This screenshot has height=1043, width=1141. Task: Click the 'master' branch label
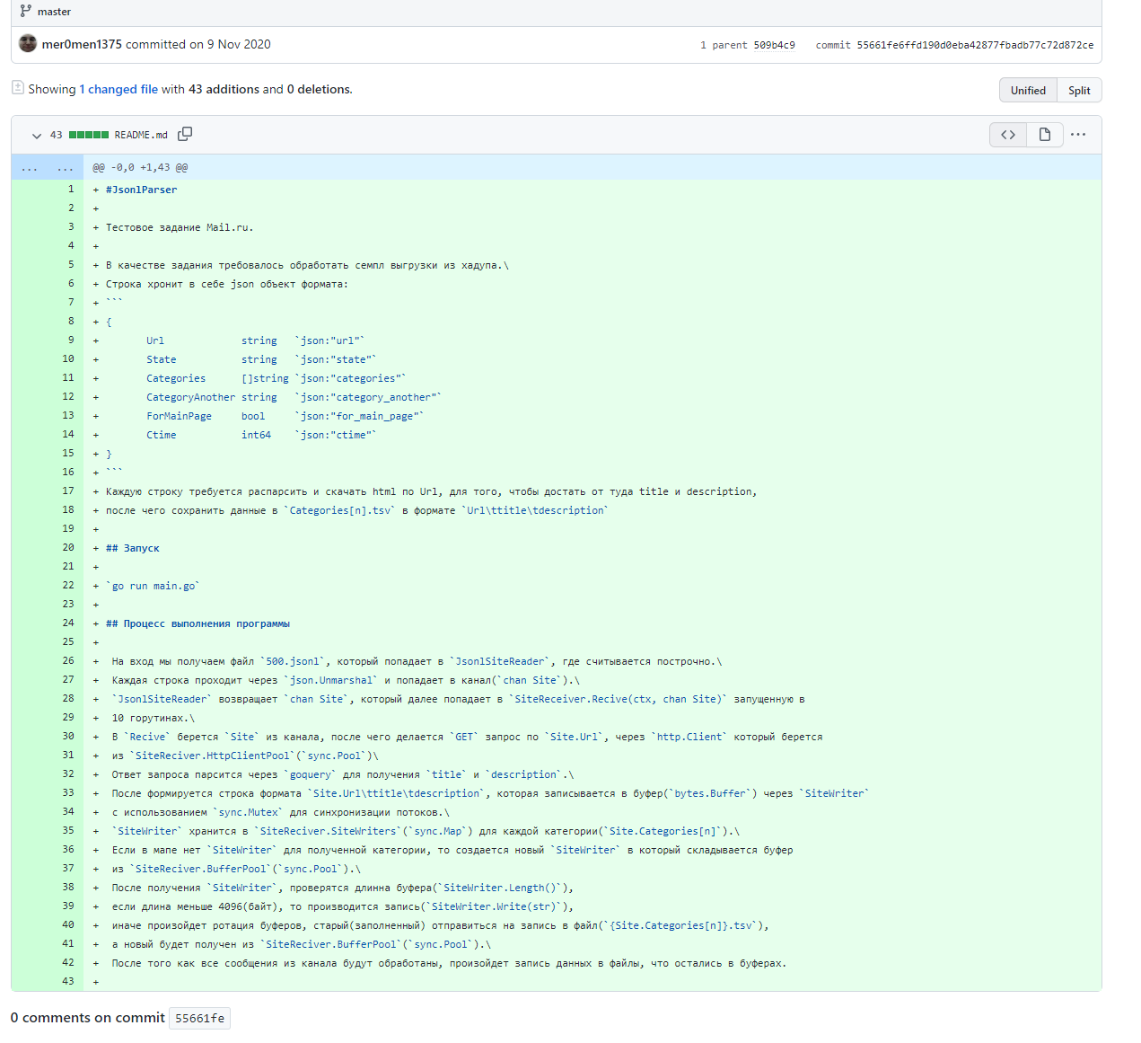[x=54, y=12]
